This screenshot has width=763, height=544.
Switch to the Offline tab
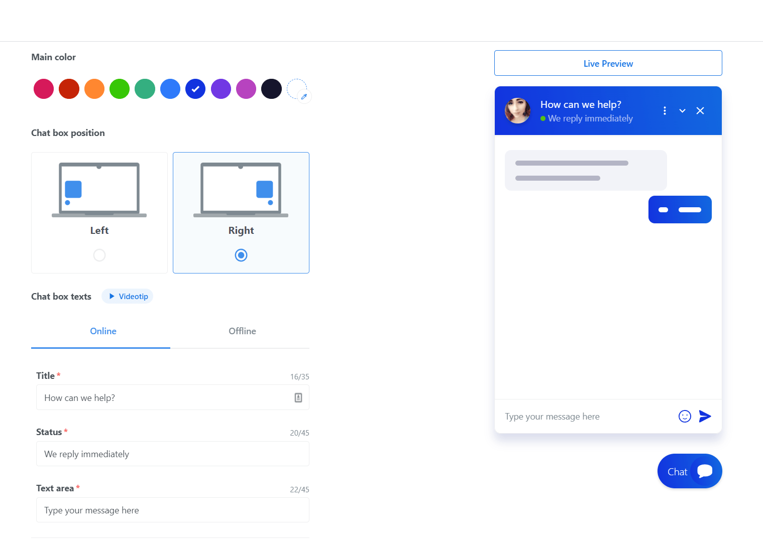point(242,331)
